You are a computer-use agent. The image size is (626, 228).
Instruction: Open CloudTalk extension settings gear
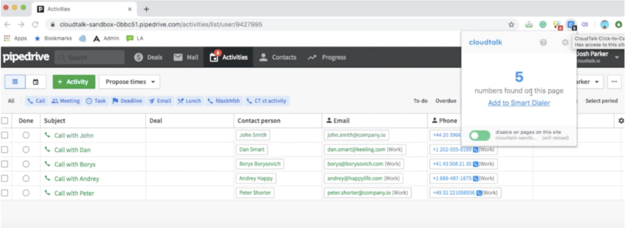(x=565, y=42)
